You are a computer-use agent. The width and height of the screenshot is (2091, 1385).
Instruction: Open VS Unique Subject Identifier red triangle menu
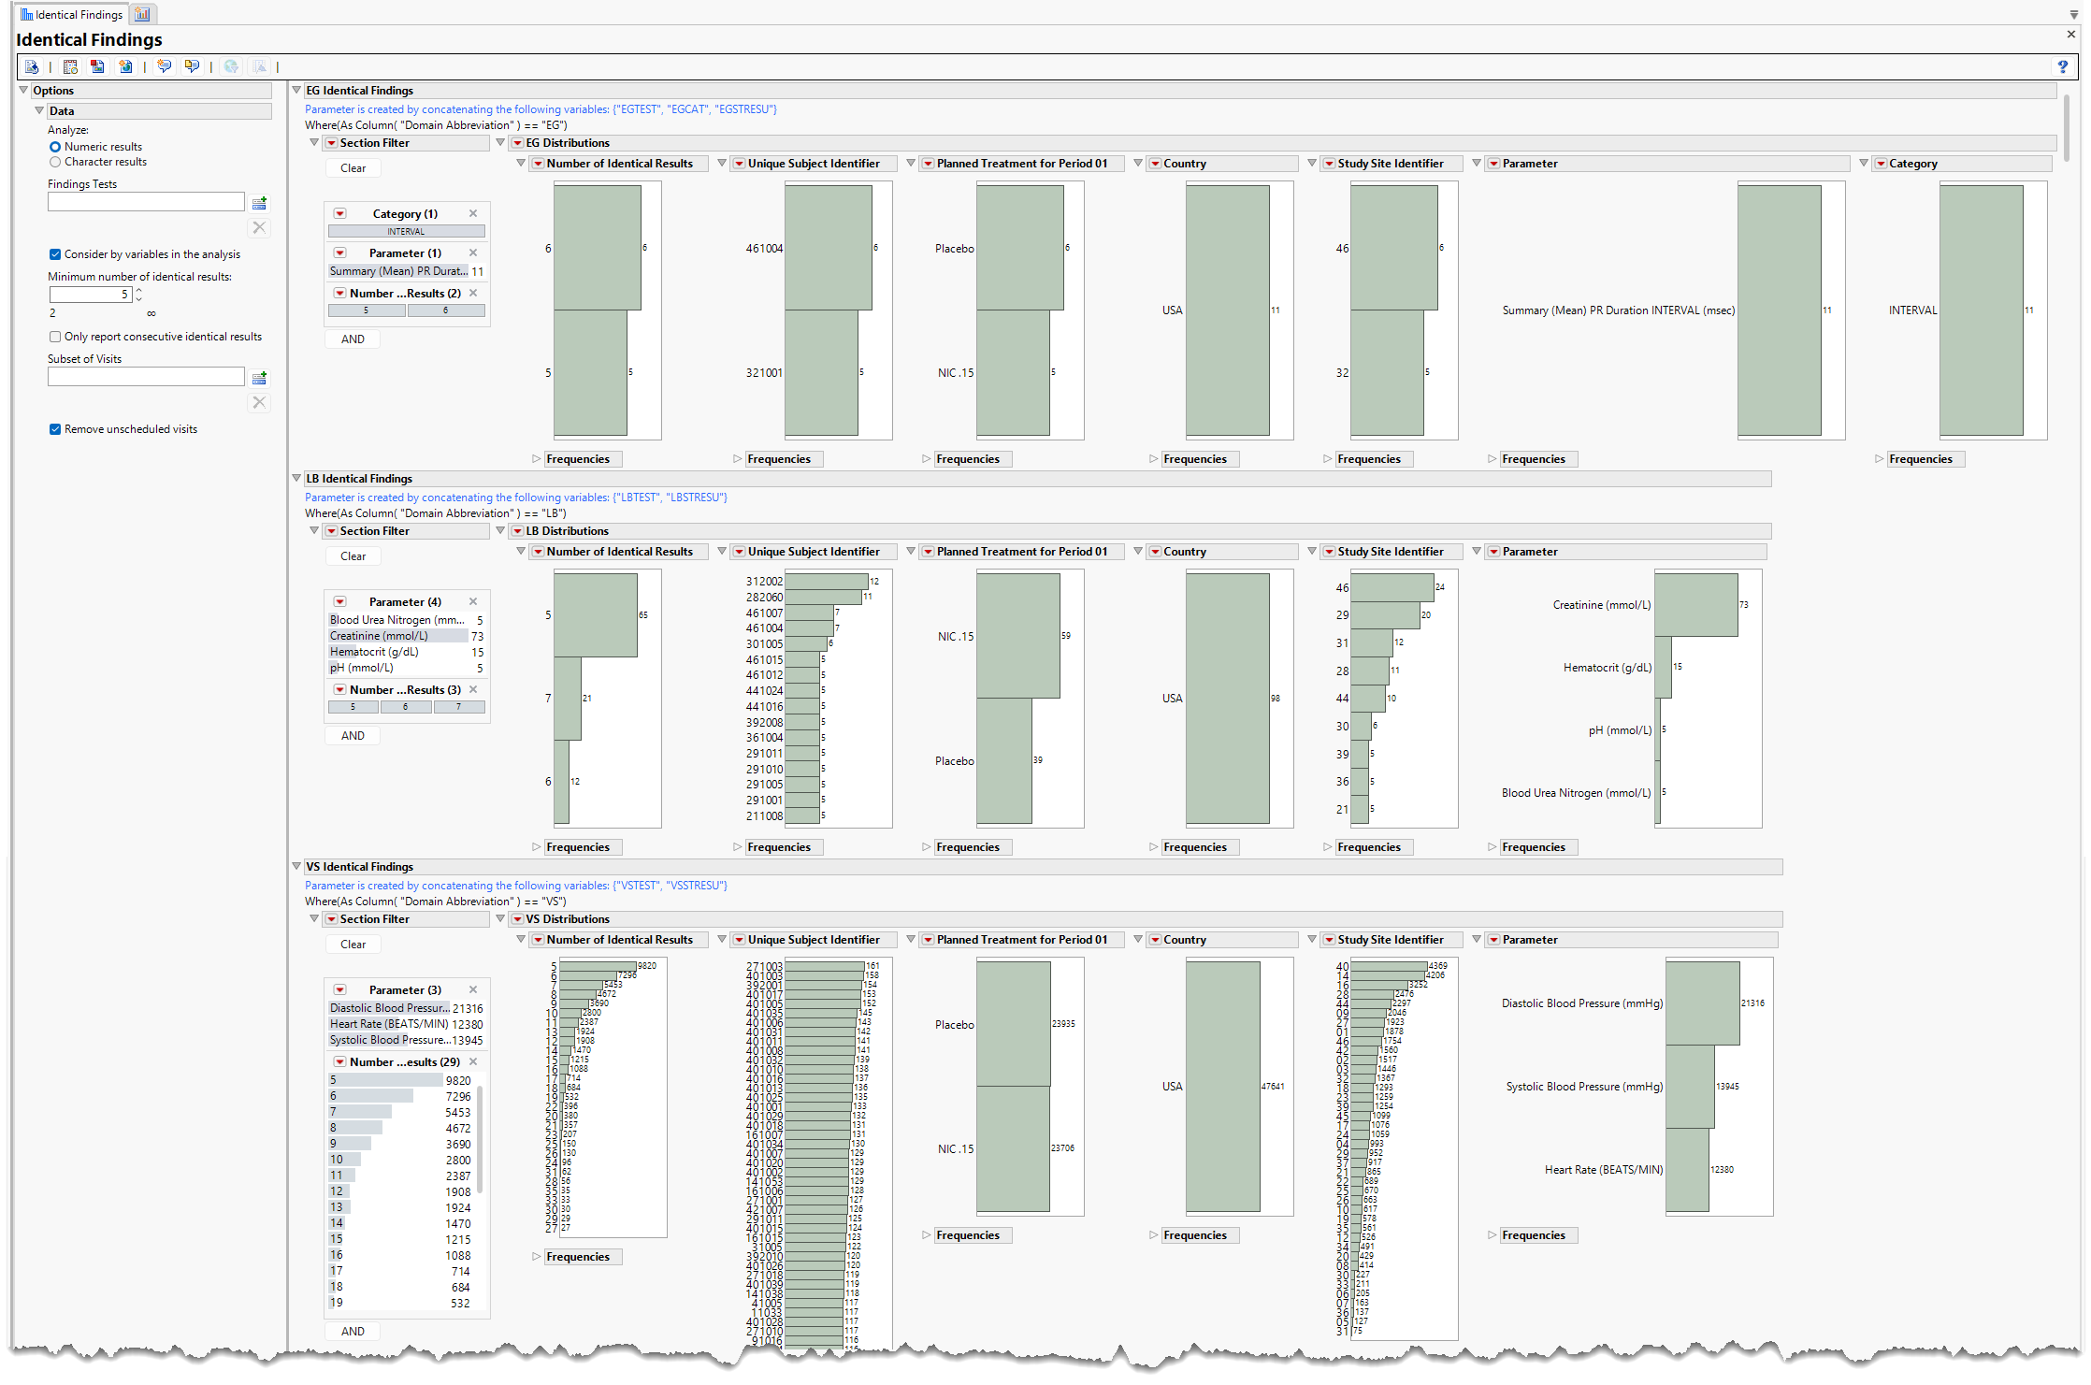pyautogui.click(x=739, y=940)
